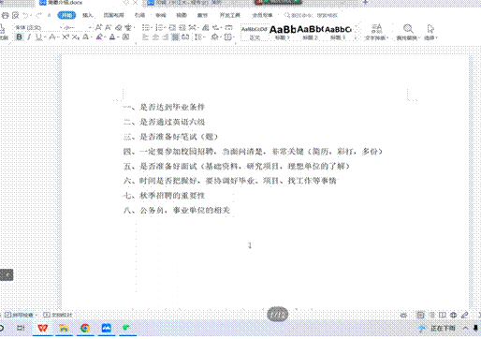Image resolution: width=481 pixels, height=339 pixels.
Task: Toggle underline formatting
Action: [x=38, y=37]
